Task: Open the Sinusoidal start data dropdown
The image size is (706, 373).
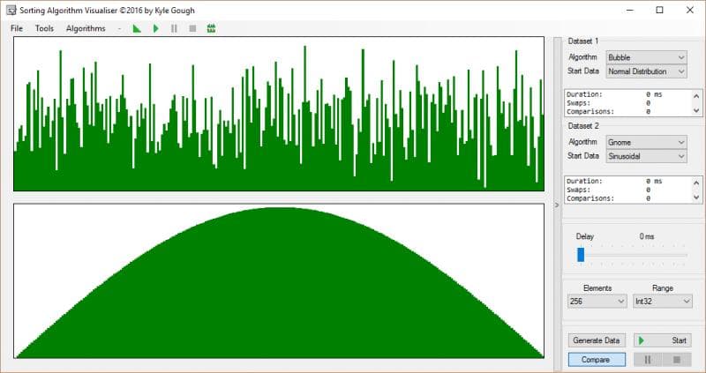Action: pos(646,156)
